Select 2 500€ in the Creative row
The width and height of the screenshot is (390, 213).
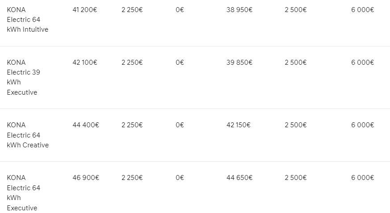click(295, 125)
